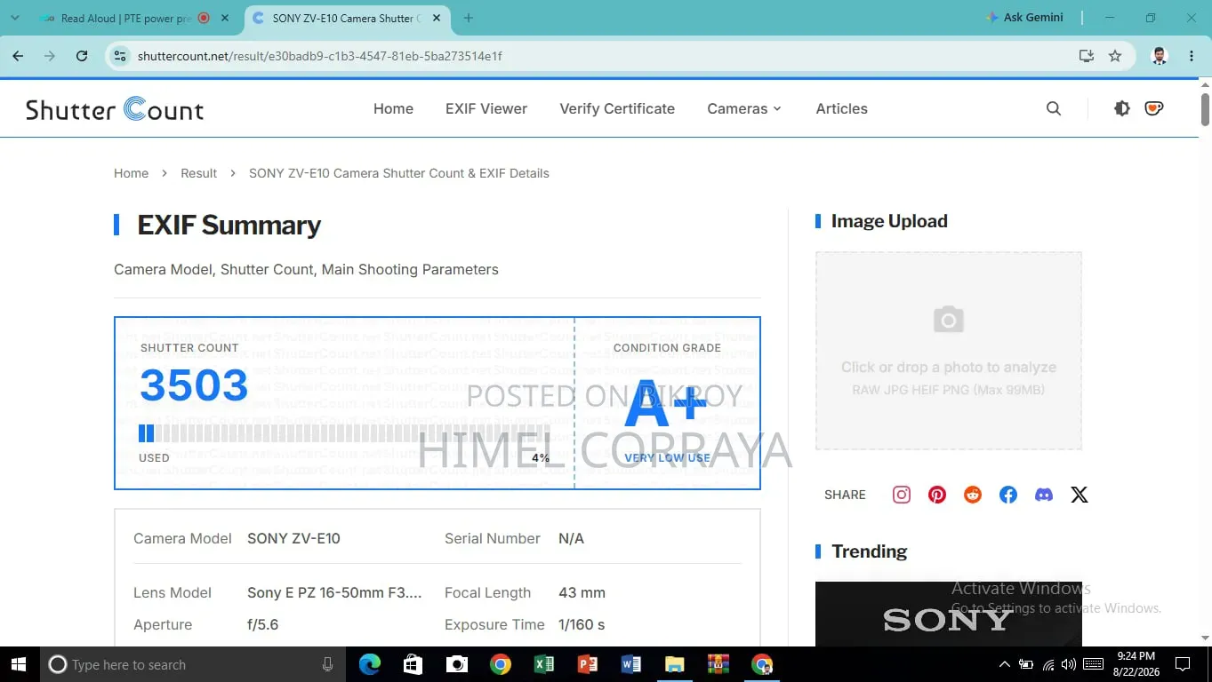
Task: Expand the Cameras menu
Action: (744, 108)
